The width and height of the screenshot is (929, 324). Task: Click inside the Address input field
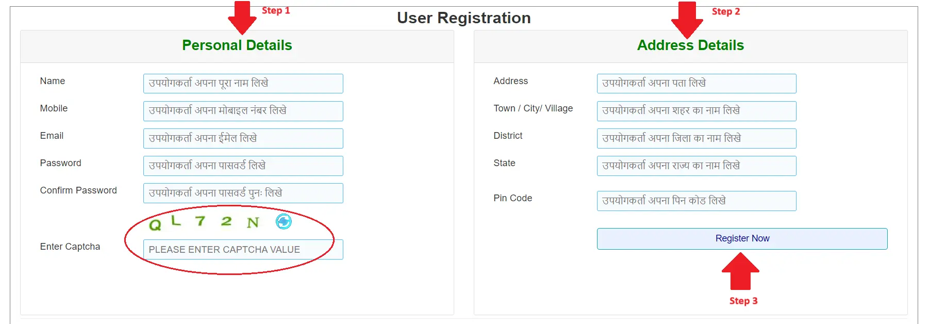click(696, 83)
